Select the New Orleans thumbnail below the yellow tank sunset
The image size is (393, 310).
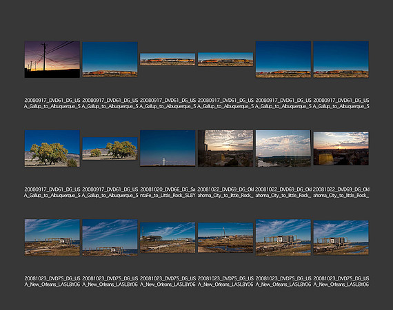[341, 238]
